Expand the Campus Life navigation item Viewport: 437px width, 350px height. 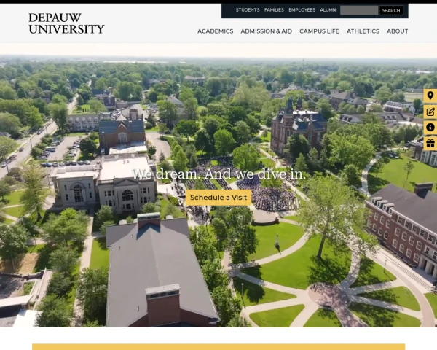click(x=319, y=31)
